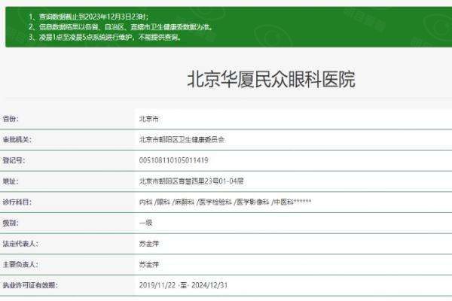Select validity period 2019/11/22 至 2024/12/31

tap(183, 285)
